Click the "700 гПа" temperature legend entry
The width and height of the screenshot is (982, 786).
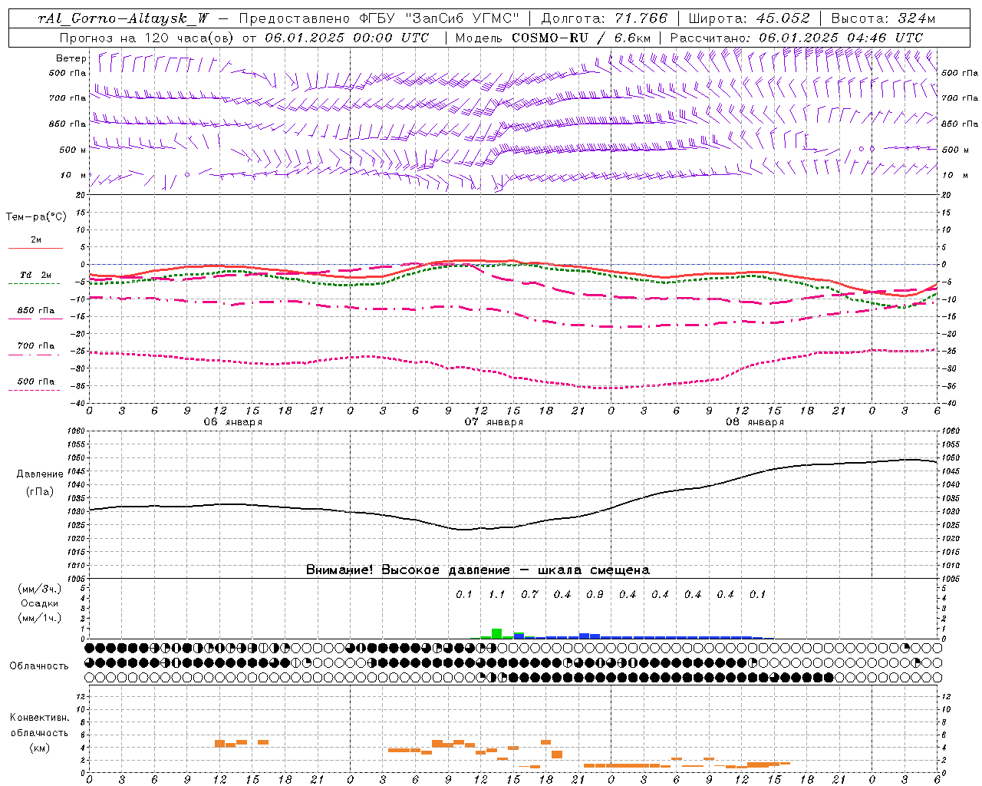pyautogui.click(x=35, y=345)
